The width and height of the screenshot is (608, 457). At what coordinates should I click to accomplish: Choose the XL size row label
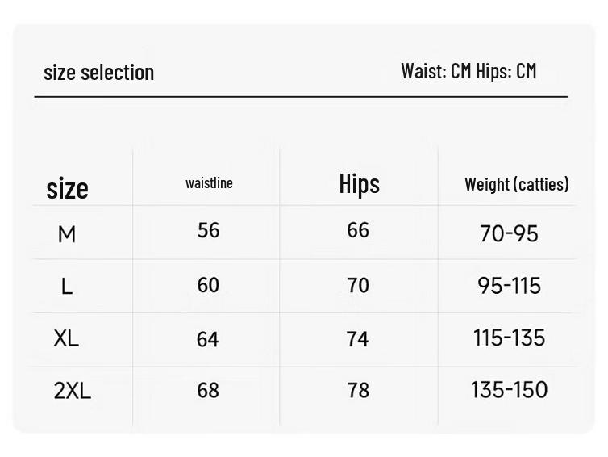click(x=66, y=338)
